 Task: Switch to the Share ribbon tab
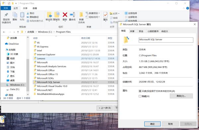pyautogui.click(x=25, y=8)
